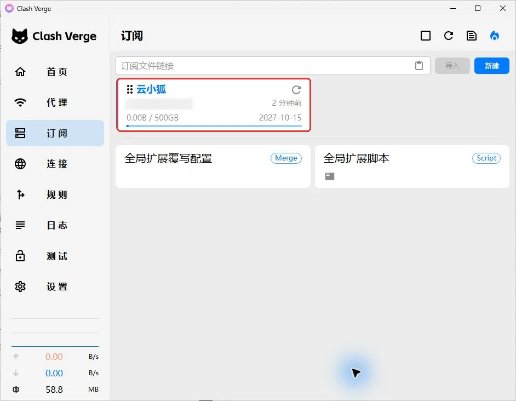The width and height of the screenshot is (516, 401).
Task: Click the 2027-10-15 expiry date
Action: (x=280, y=118)
